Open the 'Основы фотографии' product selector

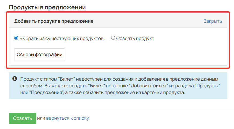coord(40,54)
